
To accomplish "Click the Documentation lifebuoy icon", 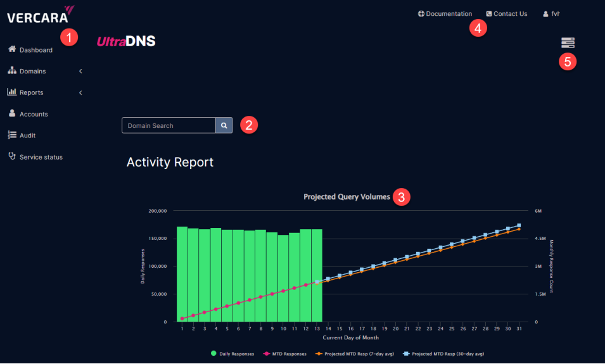I will [421, 14].
